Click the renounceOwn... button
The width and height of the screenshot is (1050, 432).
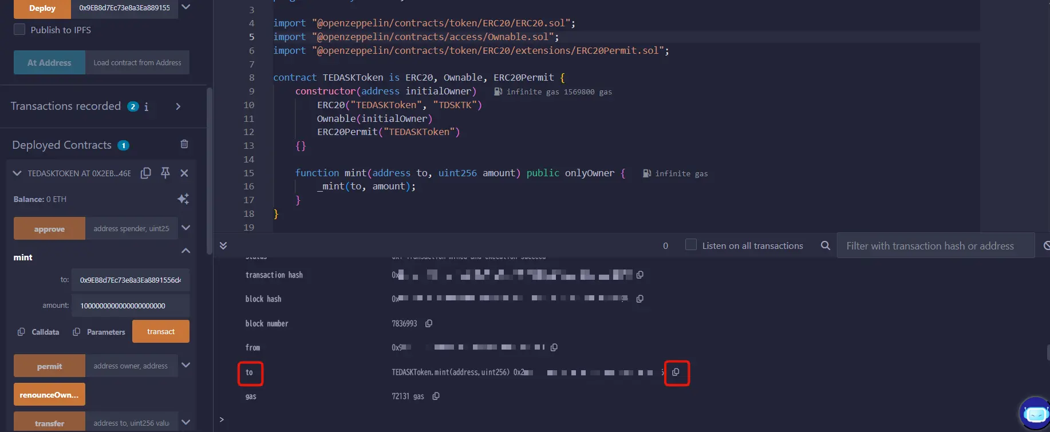click(49, 394)
